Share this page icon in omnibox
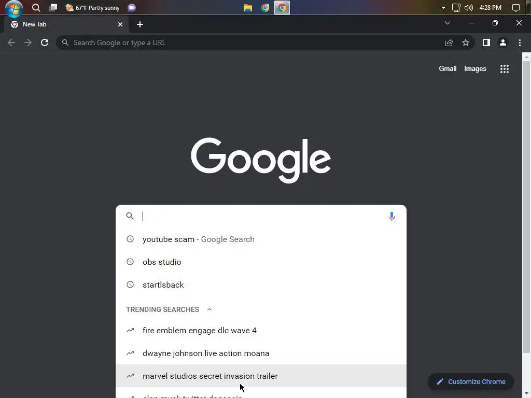Image resolution: width=531 pixels, height=398 pixels. point(449,42)
